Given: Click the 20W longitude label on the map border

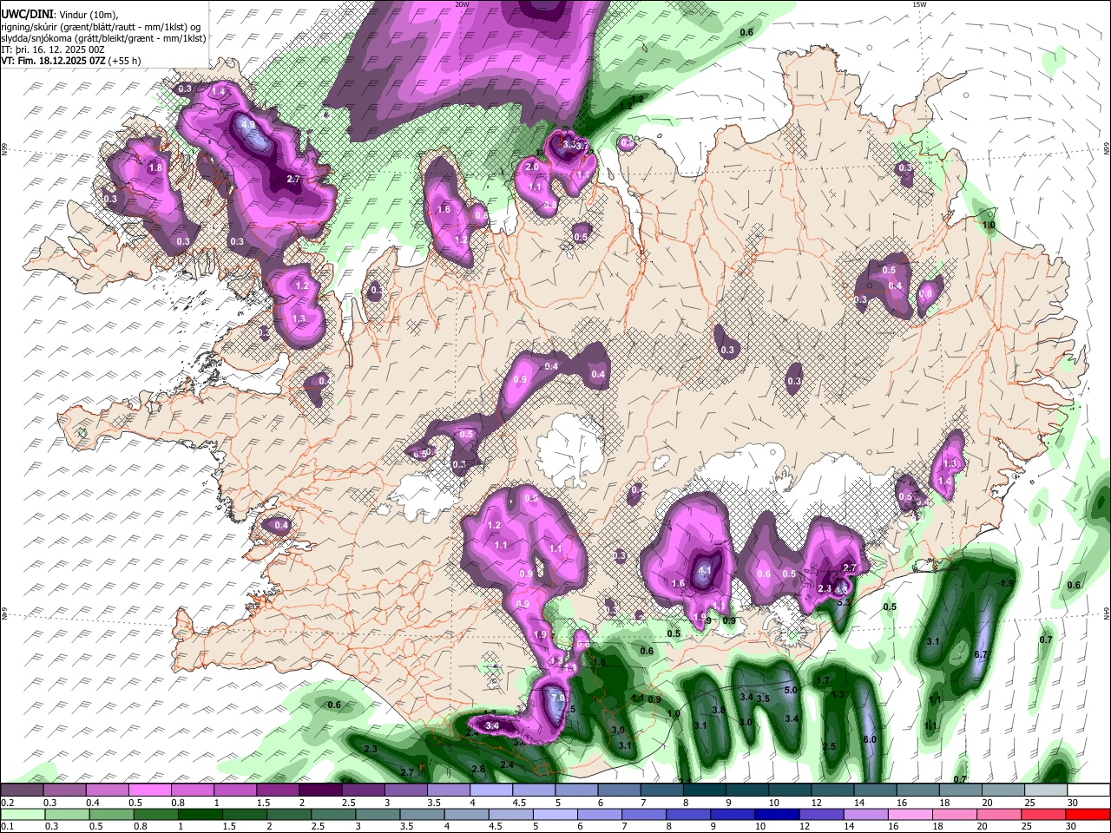Looking at the screenshot, I should (462, 4).
